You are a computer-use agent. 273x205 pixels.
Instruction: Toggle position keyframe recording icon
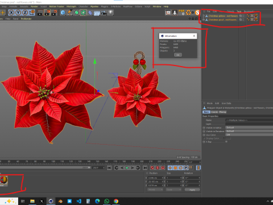[170, 168]
